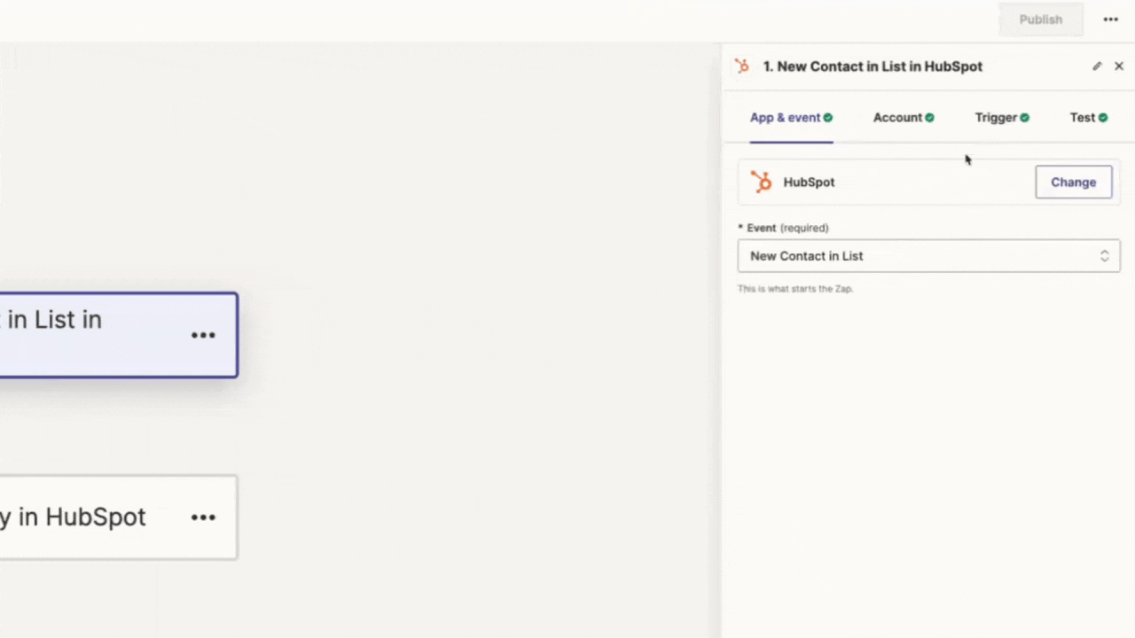Open the Event dropdown showing New Contact in List

(x=928, y=256)
